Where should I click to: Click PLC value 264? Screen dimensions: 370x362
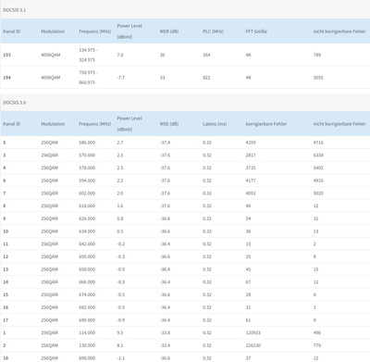tap(206, 55)
